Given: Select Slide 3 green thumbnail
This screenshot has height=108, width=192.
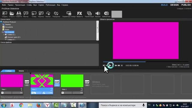Looking at the screenshot, I should click(72, 81).
